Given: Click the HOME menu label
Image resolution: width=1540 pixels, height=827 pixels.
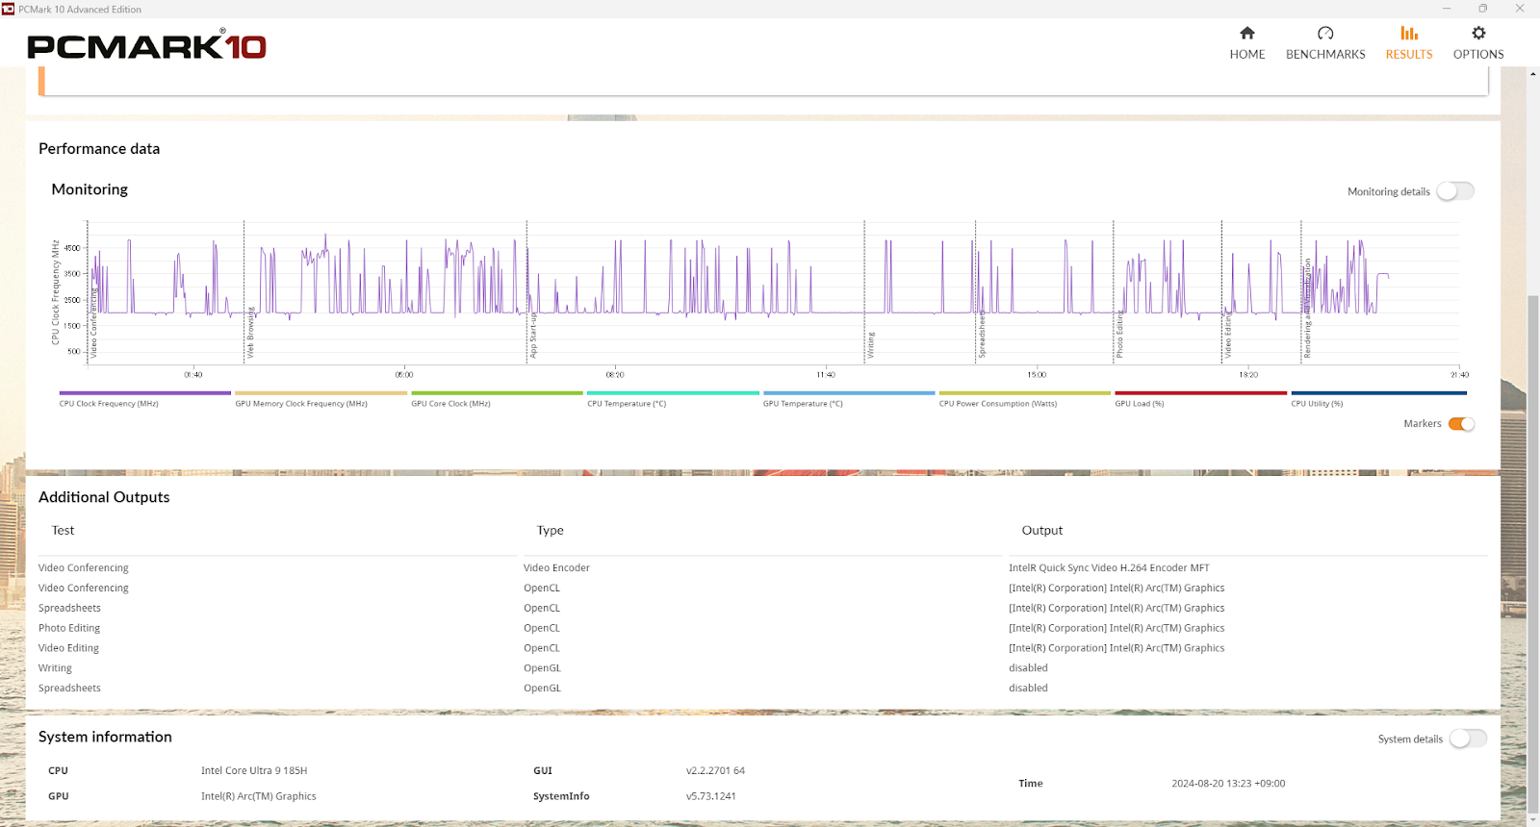Looking at the screenshot, I should (x=1247, y=55).
